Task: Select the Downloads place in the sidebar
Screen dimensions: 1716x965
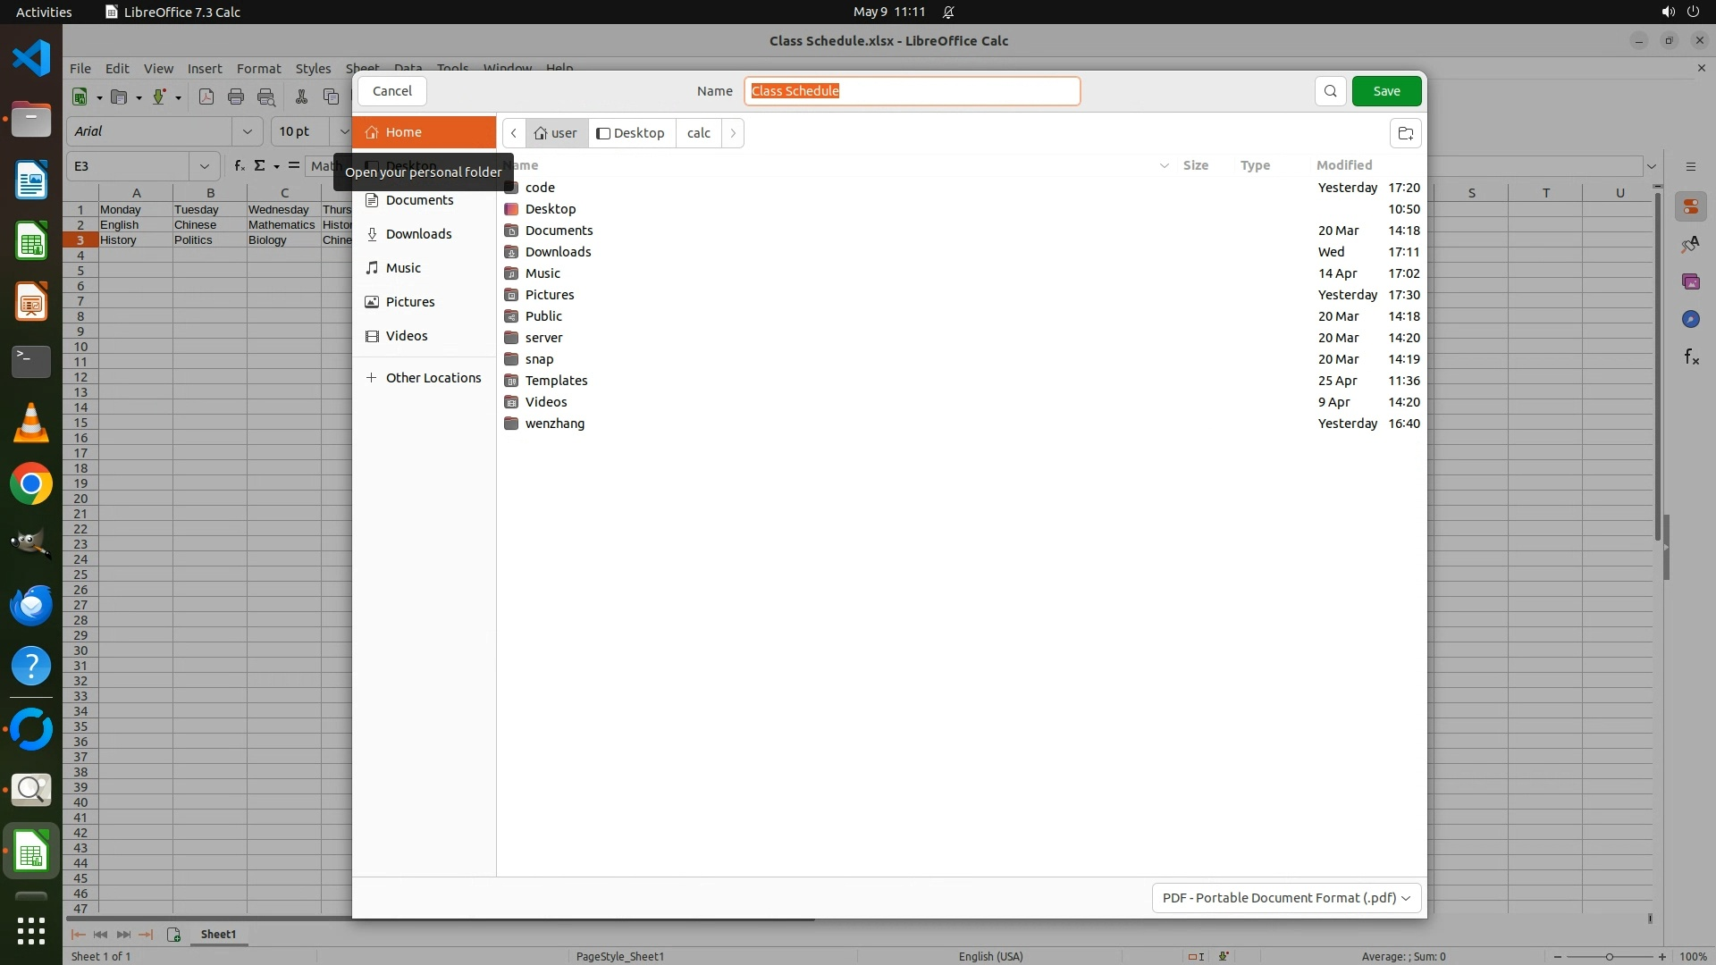Action: 418,234
